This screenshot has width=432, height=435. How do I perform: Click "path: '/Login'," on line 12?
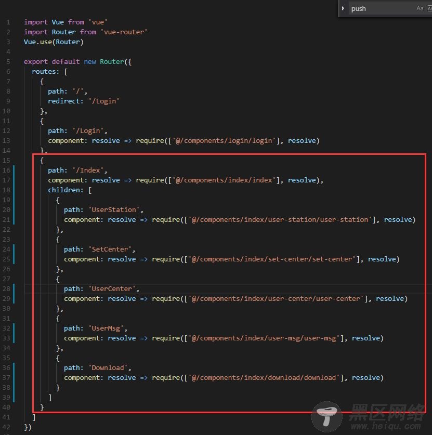(77, 130)
